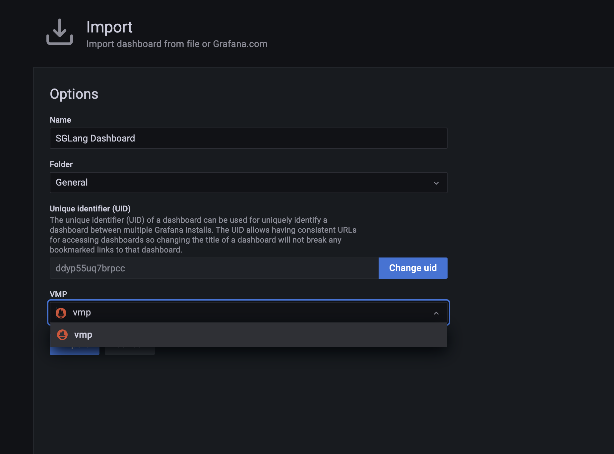Click the Import page title
614x454 pixels.
pos(109,27)
